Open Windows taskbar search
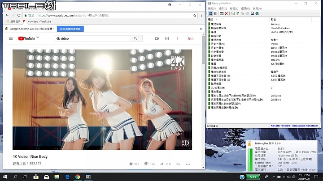The height and width of the screenshot is (181, 323). click(x=15, y=177)
